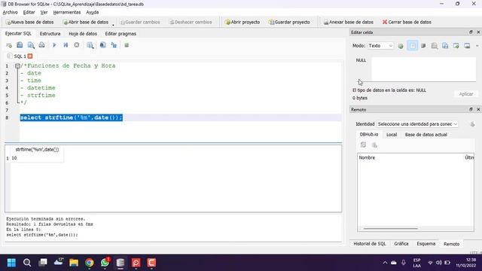Switch to the Hoja de datos tab
The width and height of the screenshot is (482, 271).
pyautogui.click(x=83, y=34)
